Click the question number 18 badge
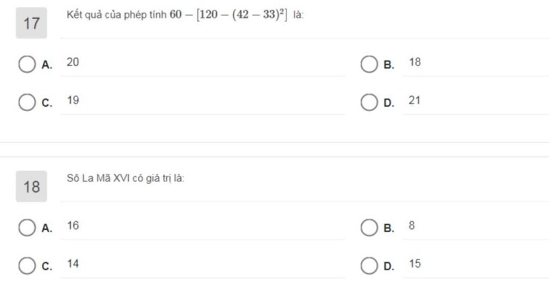Viewport: 549px width, 301px height. pyautogui.click(x=32, y=186)
